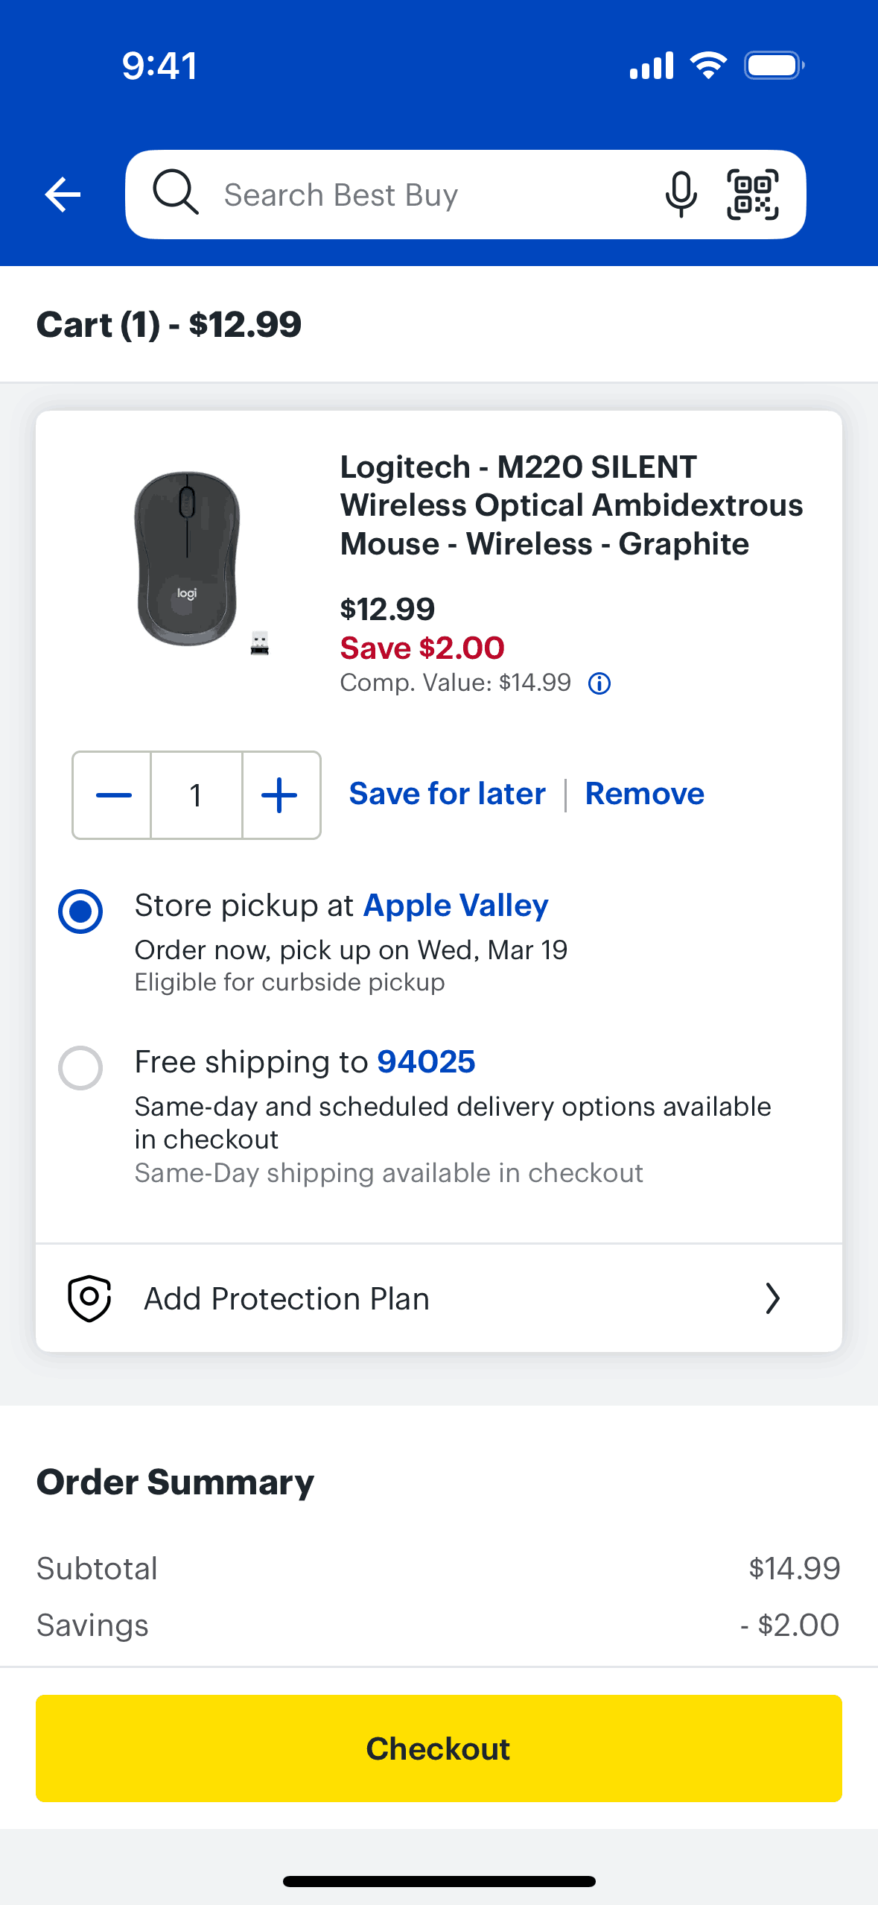Tap the back arrow icon

pos(63,195)
